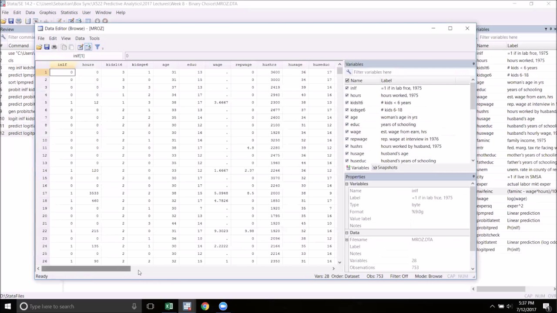The image size is (557, 313).
Task: Uncheck the repwage variable checkbox
Action: pyautogui.click(x=347, y=139)
